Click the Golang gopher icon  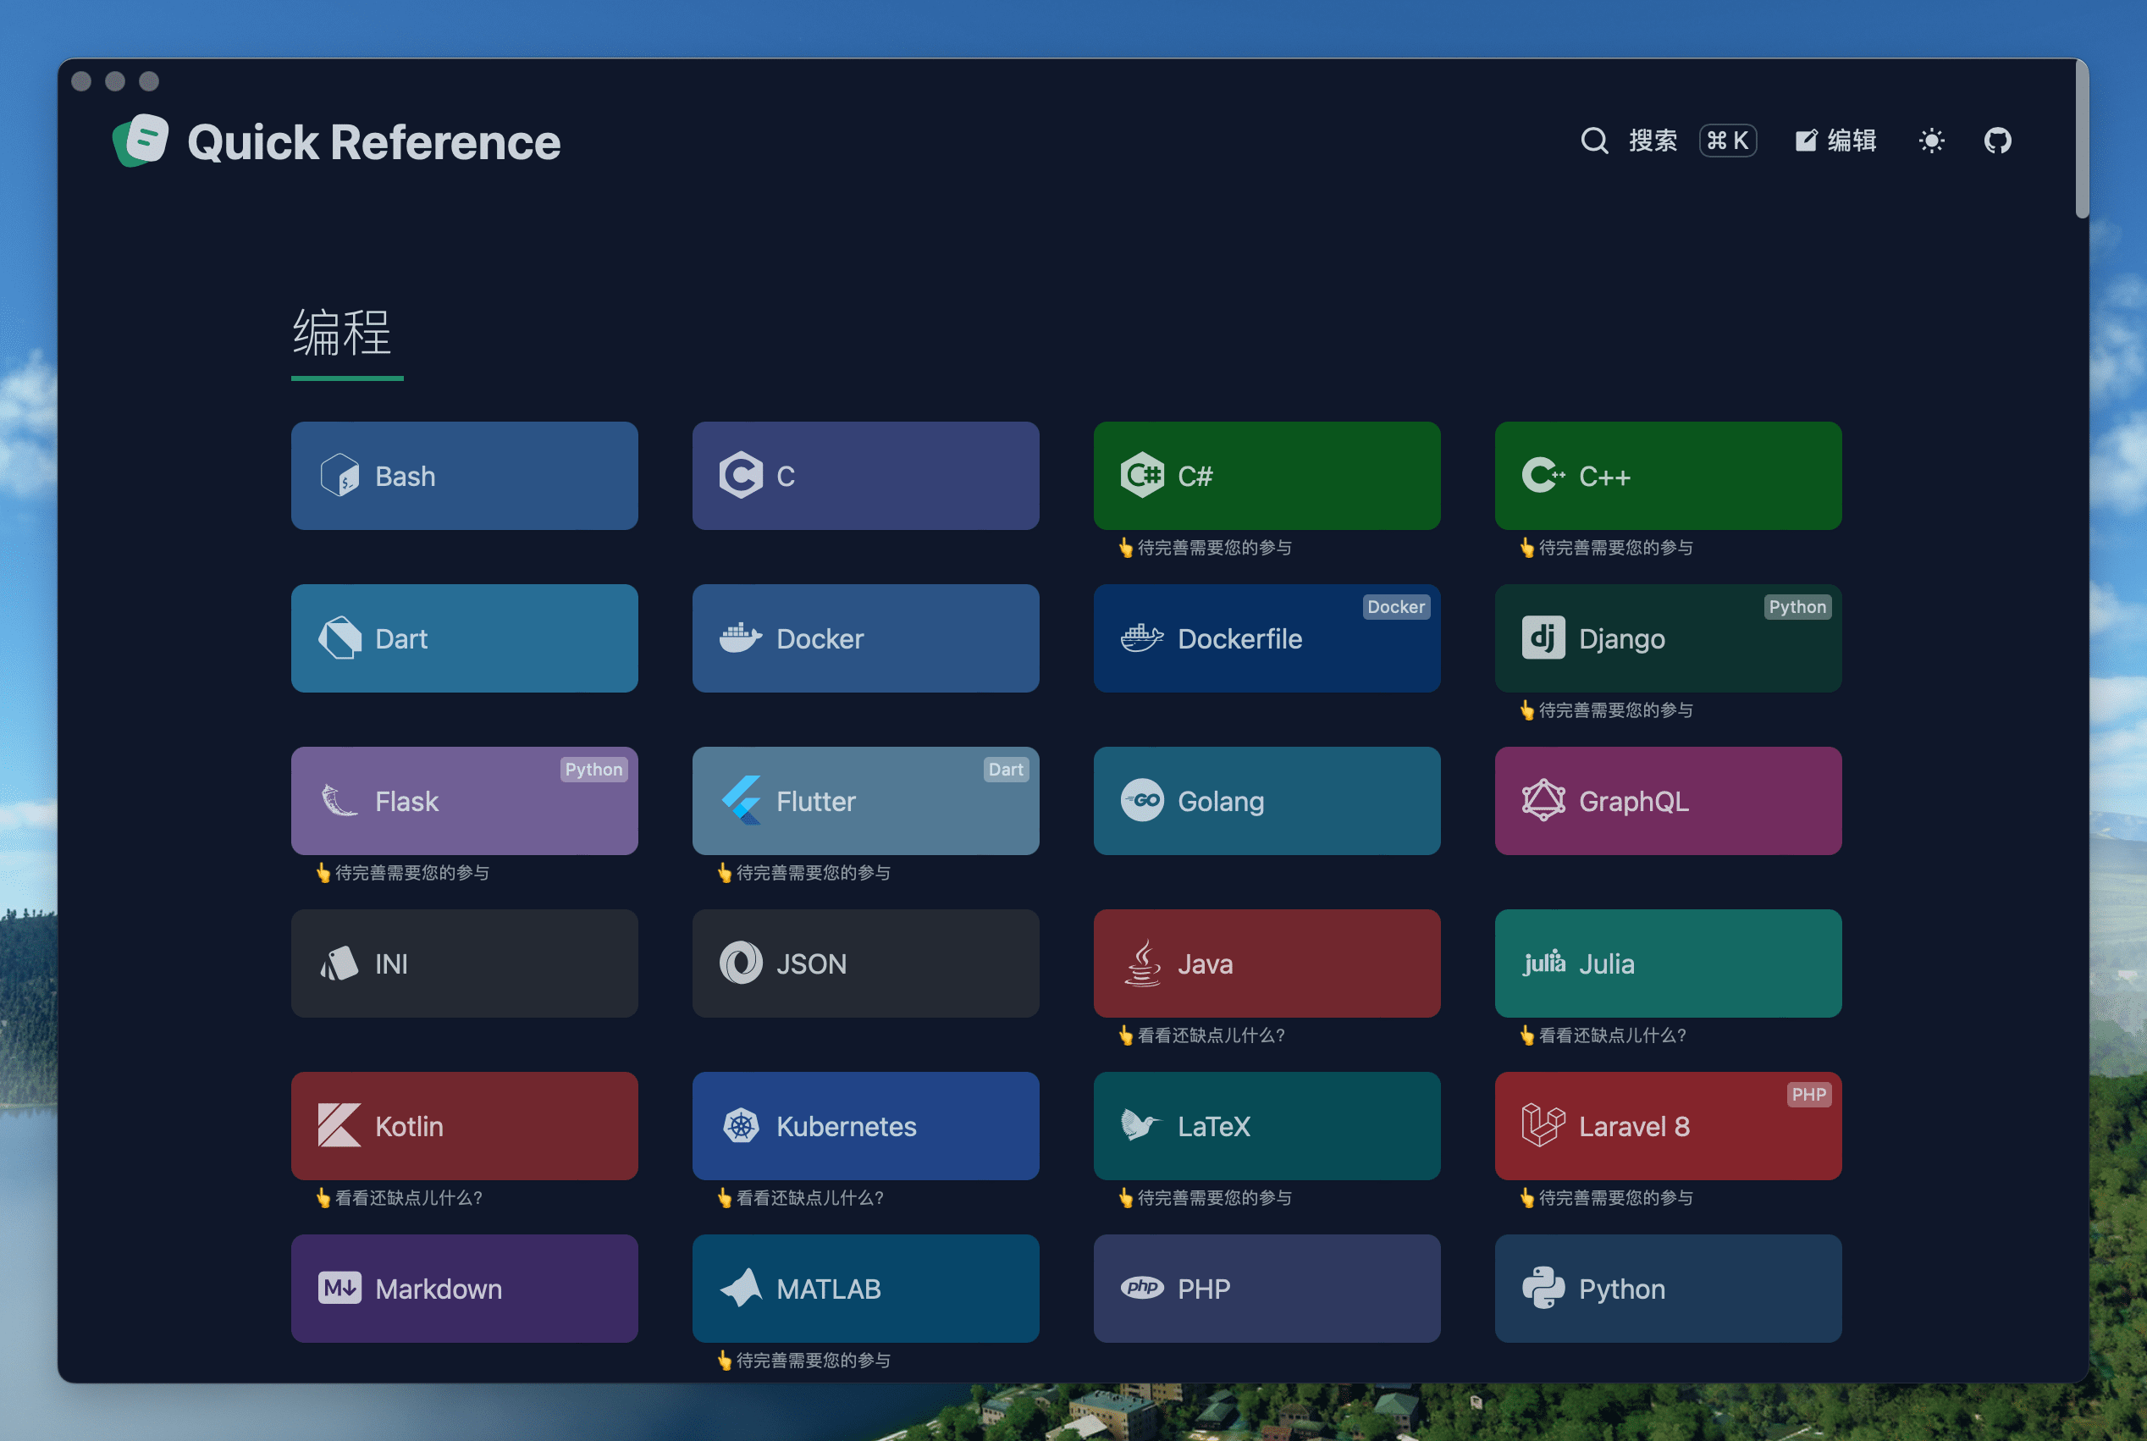1142,800
